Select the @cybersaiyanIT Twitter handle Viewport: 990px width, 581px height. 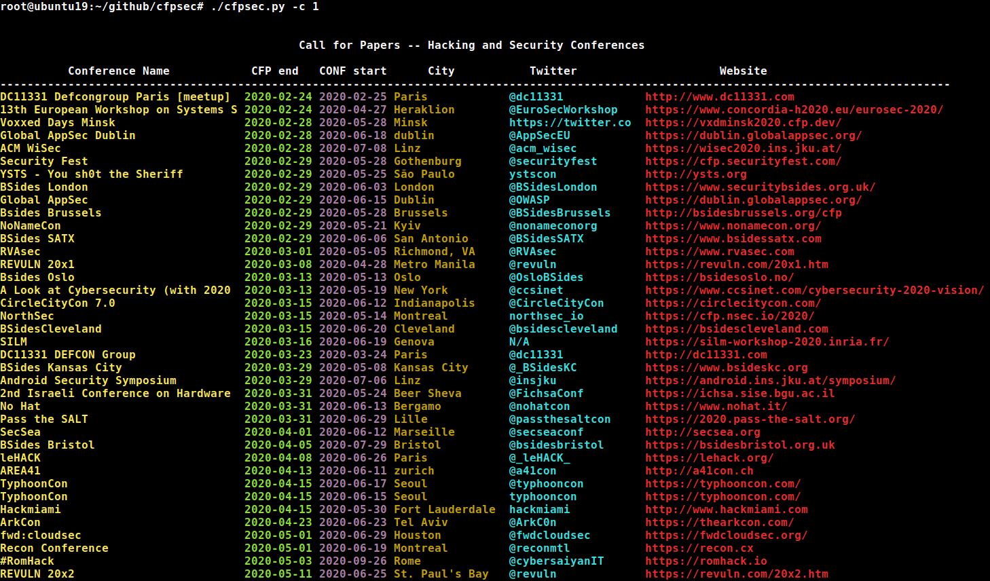pos(557,561)
